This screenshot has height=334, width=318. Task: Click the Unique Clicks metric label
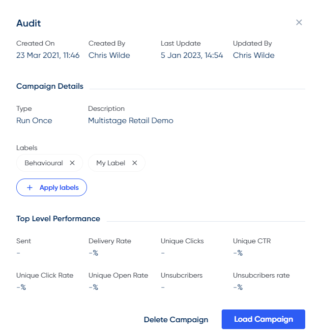[182, 241]
